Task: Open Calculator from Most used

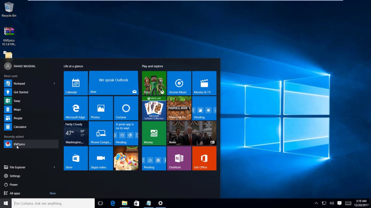Action: pos(31,127)
